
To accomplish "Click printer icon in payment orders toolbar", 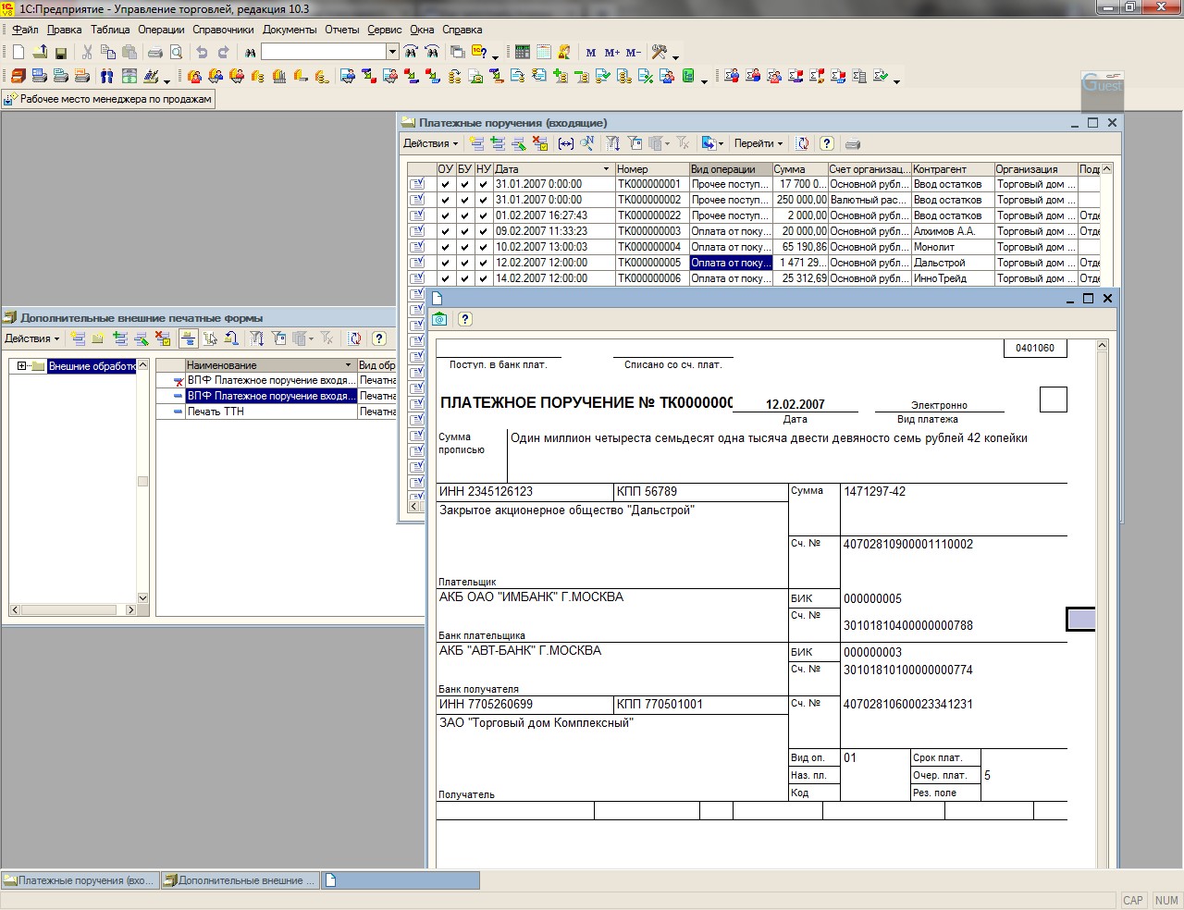I will [853, 143].
